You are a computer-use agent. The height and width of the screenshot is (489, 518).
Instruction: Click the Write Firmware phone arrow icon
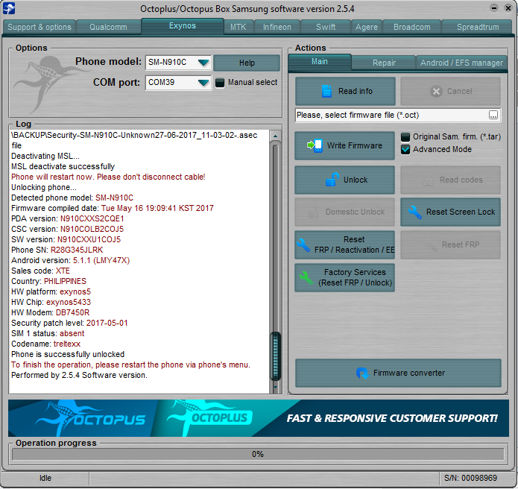point(315,145)
